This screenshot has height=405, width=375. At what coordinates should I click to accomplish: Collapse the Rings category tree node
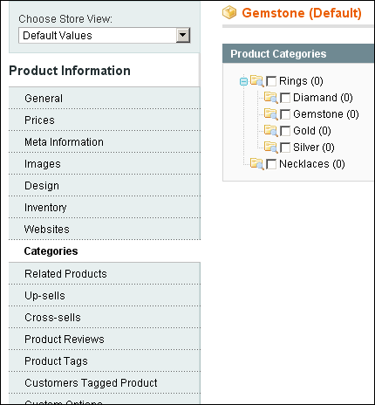pos(243,81)
